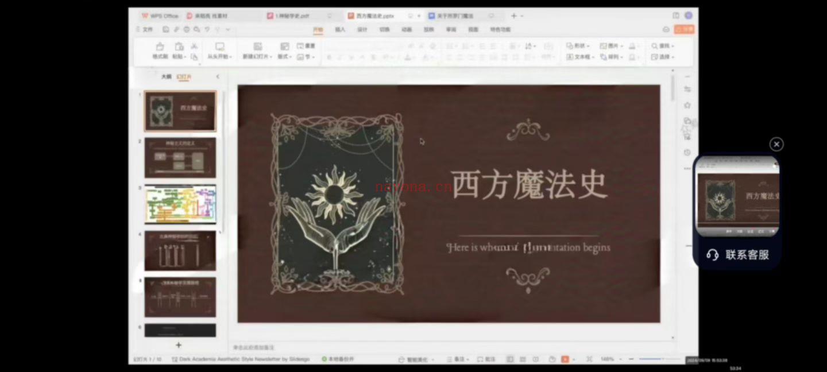Select the 插入 ribbon tab
This screenshot has height=372, width=827.
pos(340,29)
